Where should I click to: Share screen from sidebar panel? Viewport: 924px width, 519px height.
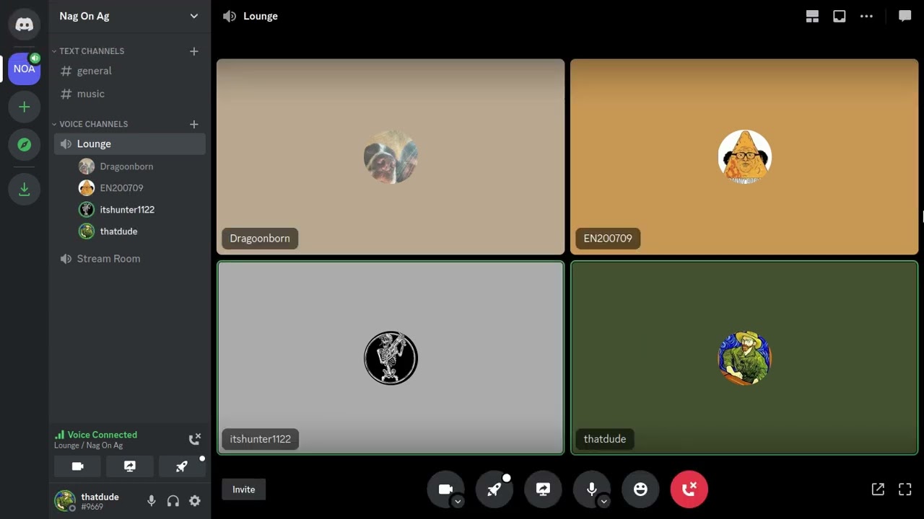tap(130, 466)
